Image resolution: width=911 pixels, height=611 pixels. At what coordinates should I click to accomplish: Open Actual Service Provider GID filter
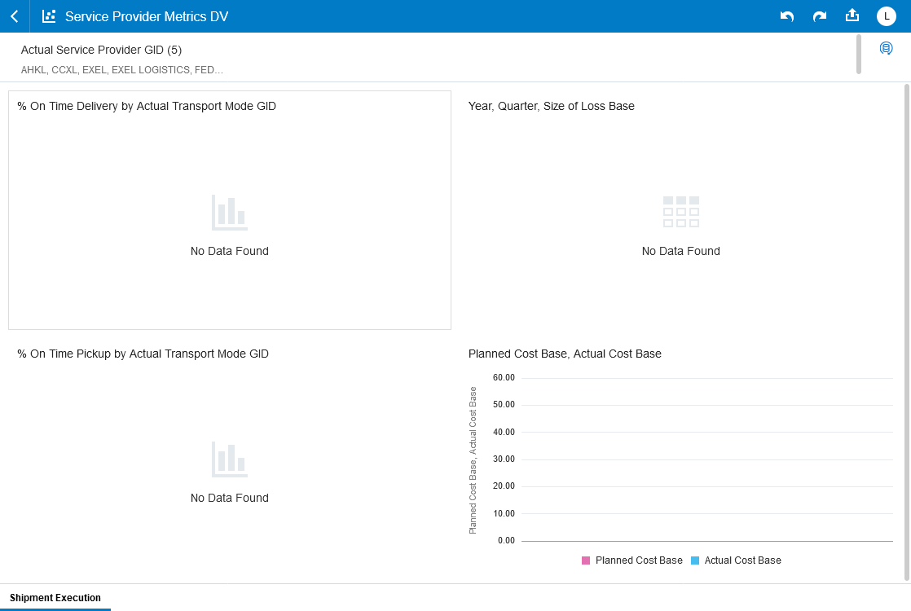tap(101, 50)
